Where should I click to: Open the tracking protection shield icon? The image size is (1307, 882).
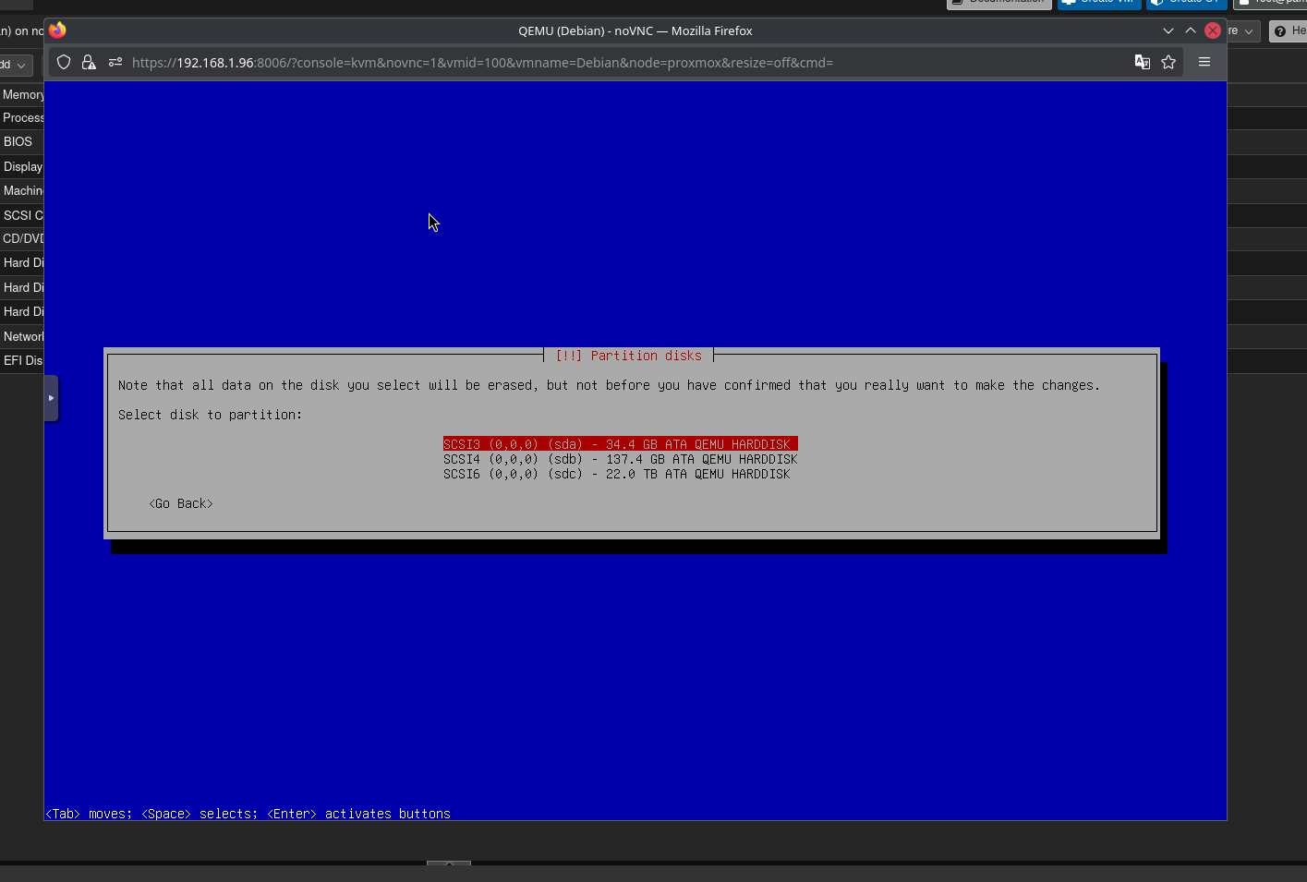pyautogui.click(x=64, y=62)
